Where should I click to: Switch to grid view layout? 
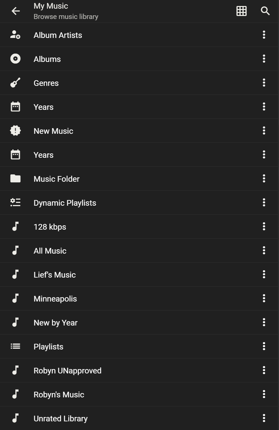point(241,11)
